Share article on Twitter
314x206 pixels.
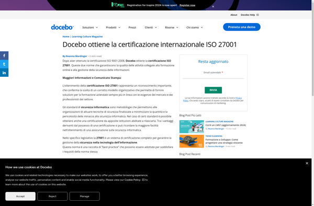click(4, 64)
